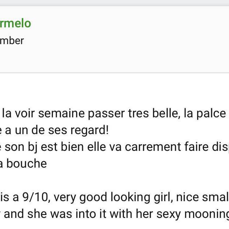Open the green "rmelo" username profile link
This screenshot has height=229, width=229.
(x=15, y=23)
